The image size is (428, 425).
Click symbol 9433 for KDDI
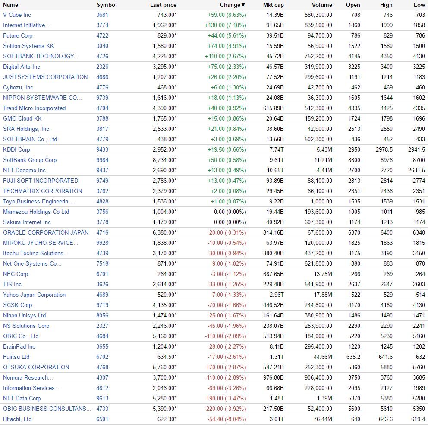click(x=102, y=150)
